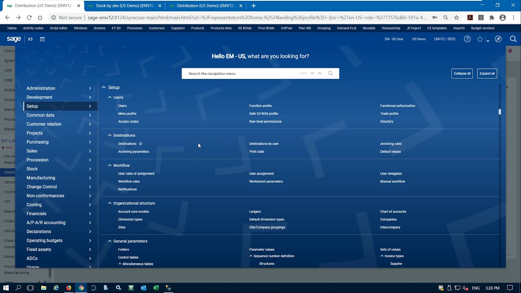Switch to Stock by site browser tab
Screen dimensions: 521x293
click(124, 6)
